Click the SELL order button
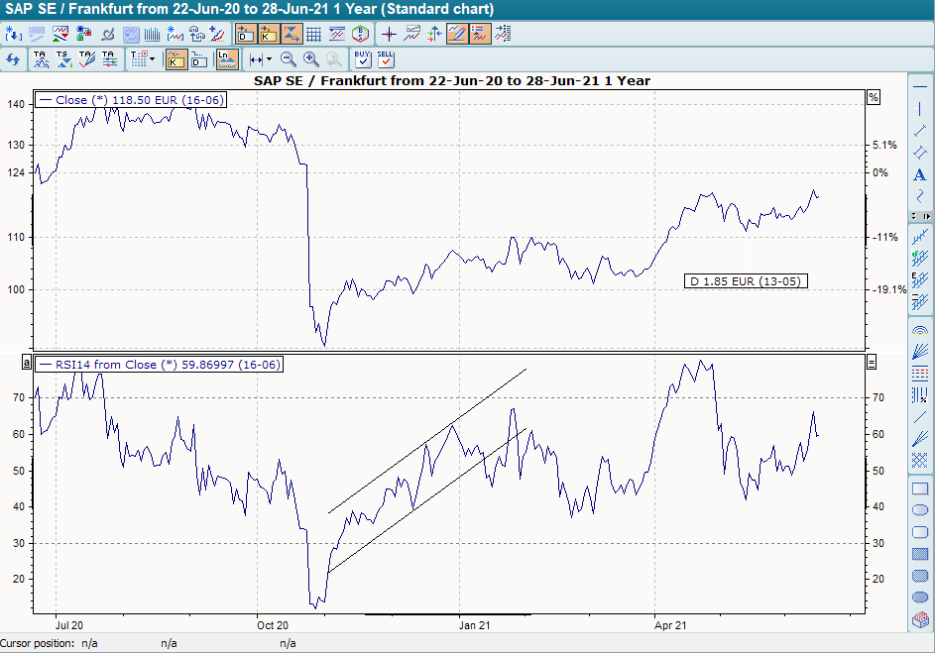 384,58
